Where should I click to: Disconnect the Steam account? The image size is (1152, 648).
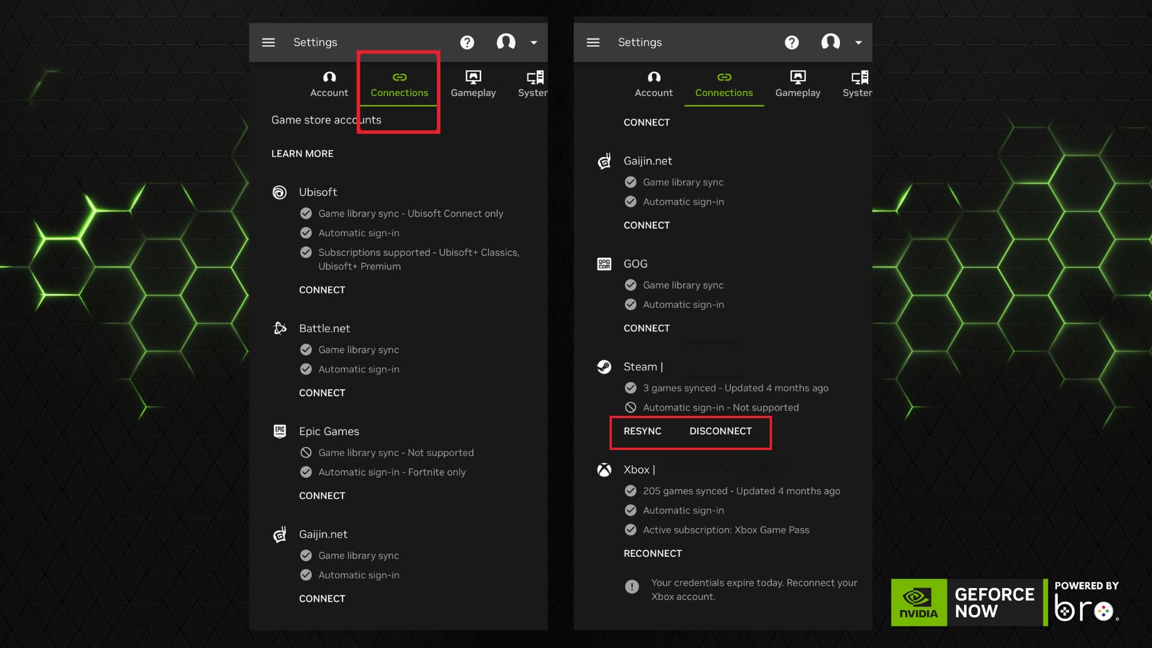(x=720, y=431)
